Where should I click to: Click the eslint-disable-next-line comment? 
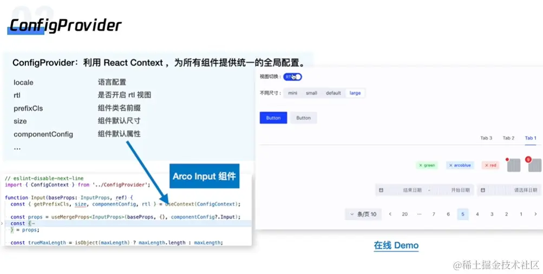point(44,178)
